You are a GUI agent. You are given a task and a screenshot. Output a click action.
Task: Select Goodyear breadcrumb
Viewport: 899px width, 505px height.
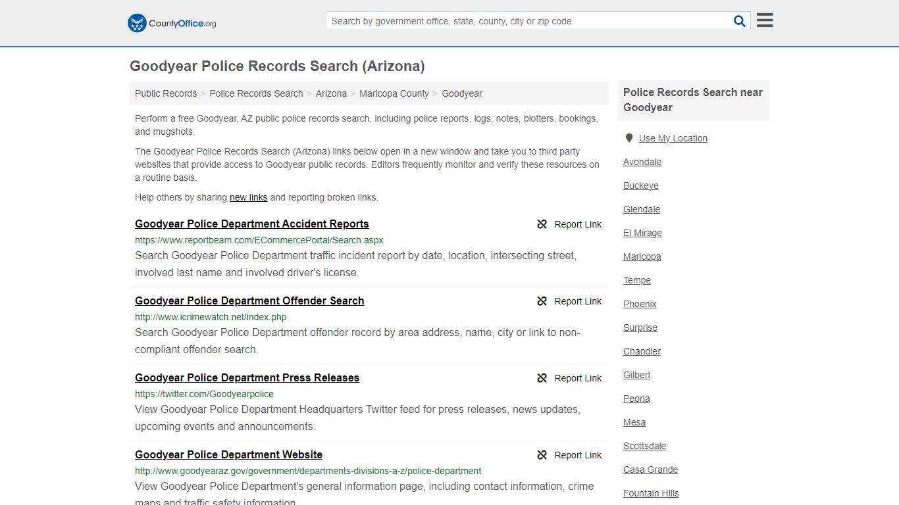(x=462, y=93)
